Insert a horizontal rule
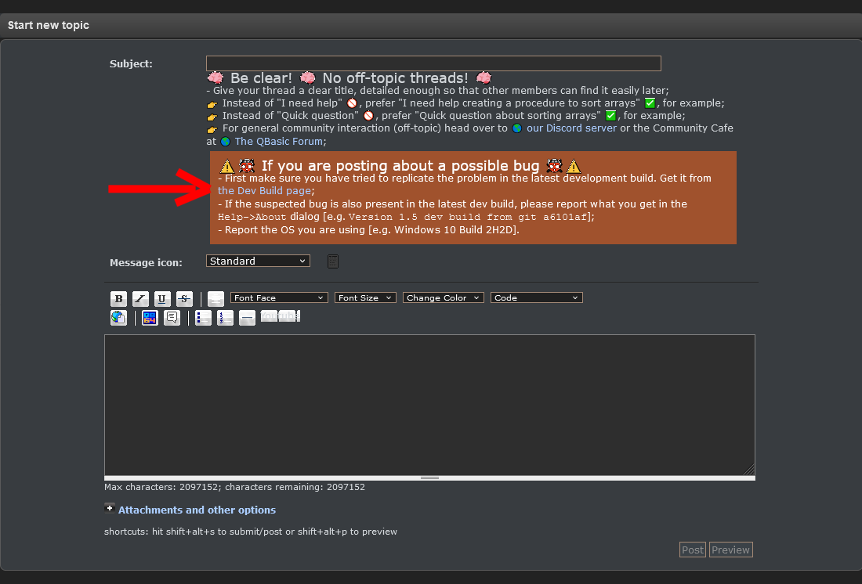This screenshot has width=862, height=584. click(x=247, y=318)
